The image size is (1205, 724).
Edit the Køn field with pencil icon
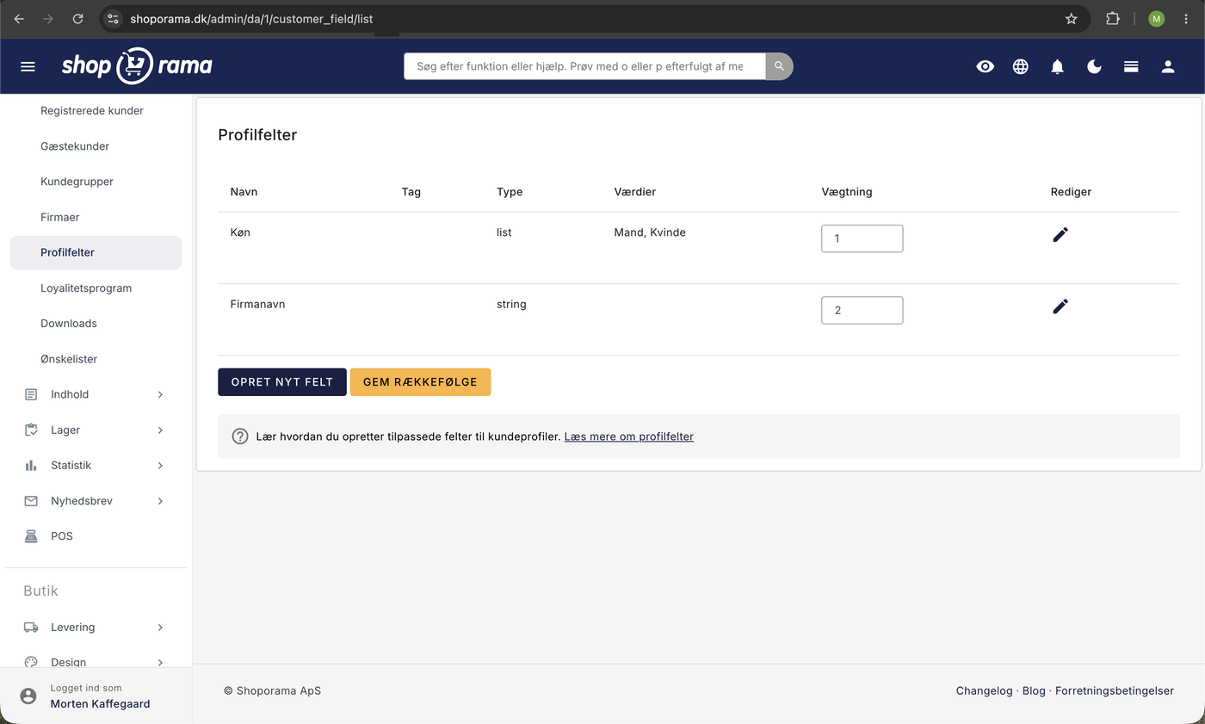click(1060, 234)
